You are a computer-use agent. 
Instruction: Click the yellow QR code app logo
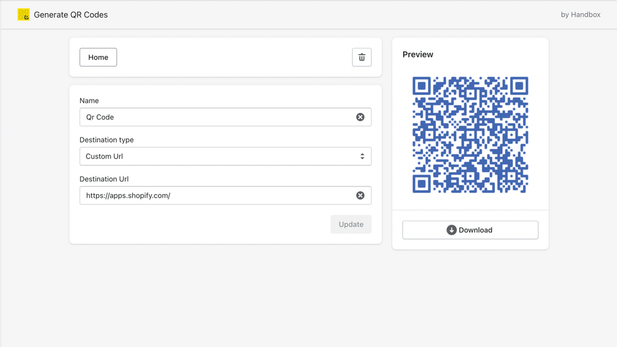pos(23,14)
